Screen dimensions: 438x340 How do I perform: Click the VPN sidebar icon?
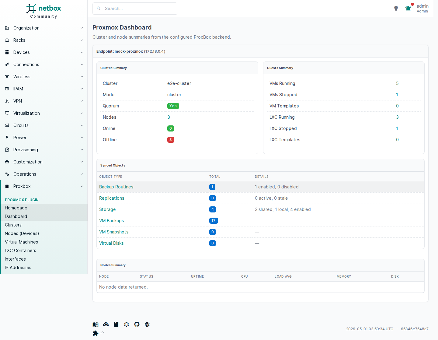[7, 101]
